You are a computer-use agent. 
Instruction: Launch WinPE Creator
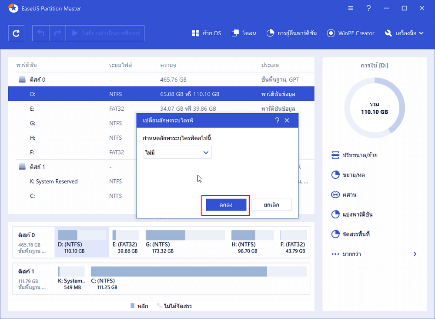point(351,33)
